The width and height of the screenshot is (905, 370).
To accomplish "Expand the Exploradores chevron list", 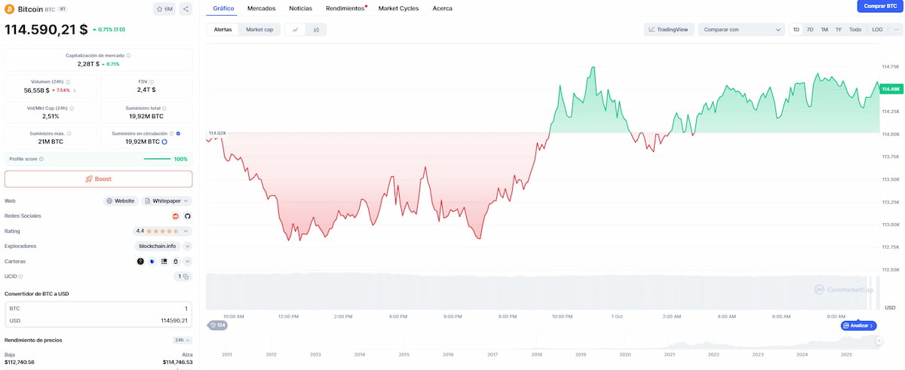I will pyautogui.click(x=187, y=246).
